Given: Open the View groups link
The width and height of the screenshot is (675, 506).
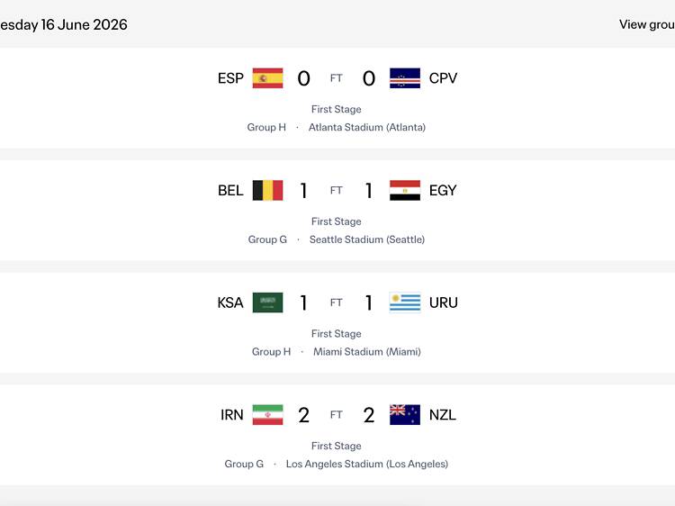Looking at the screenshot, I should [x=646, y=24].
